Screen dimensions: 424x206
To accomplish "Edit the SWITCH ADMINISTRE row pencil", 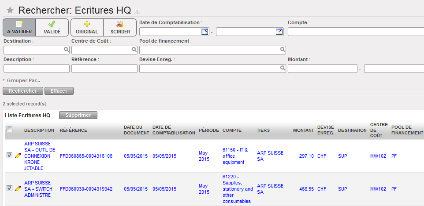I will coord(18,188).
